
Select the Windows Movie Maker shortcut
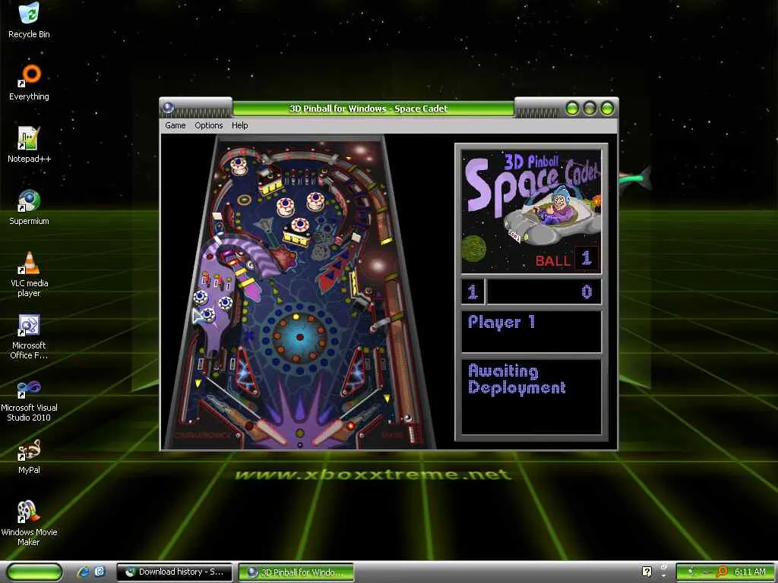[29, 524]
